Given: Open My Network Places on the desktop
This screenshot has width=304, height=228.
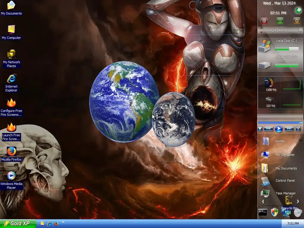Looking at the screenshot, I should tap(11, 58).
